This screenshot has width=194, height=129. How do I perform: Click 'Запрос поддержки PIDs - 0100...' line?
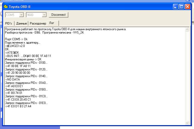[26, 63]
